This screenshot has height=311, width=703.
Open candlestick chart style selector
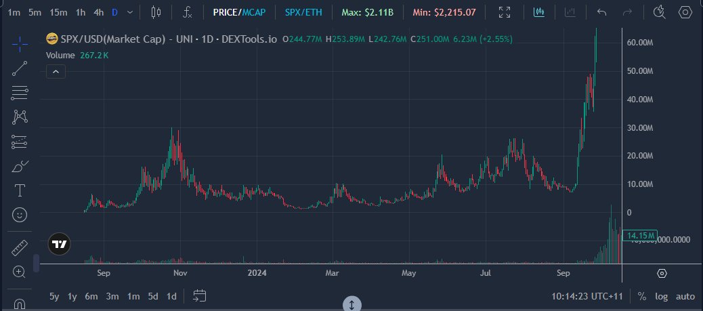click(x=156, y=12)
